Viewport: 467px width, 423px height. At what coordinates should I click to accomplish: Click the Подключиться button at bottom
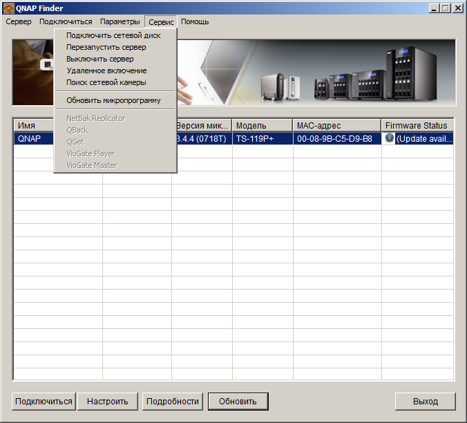[x=44, y=402]
